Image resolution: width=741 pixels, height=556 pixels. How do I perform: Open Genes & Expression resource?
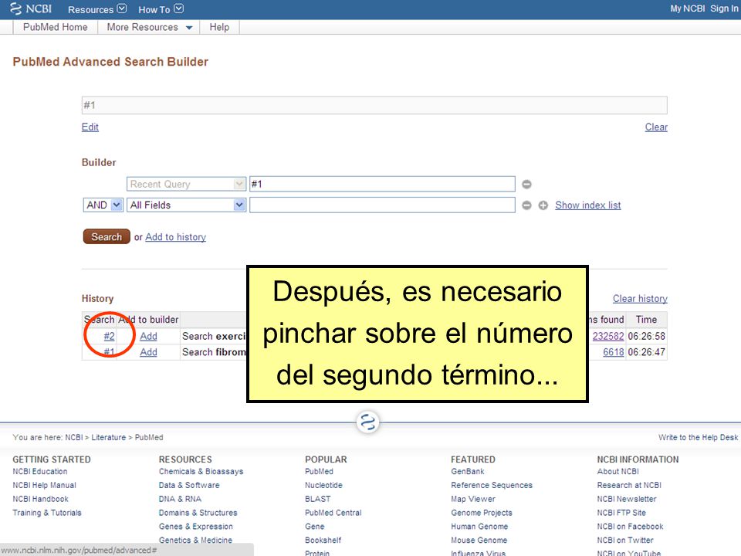point(195,526)
